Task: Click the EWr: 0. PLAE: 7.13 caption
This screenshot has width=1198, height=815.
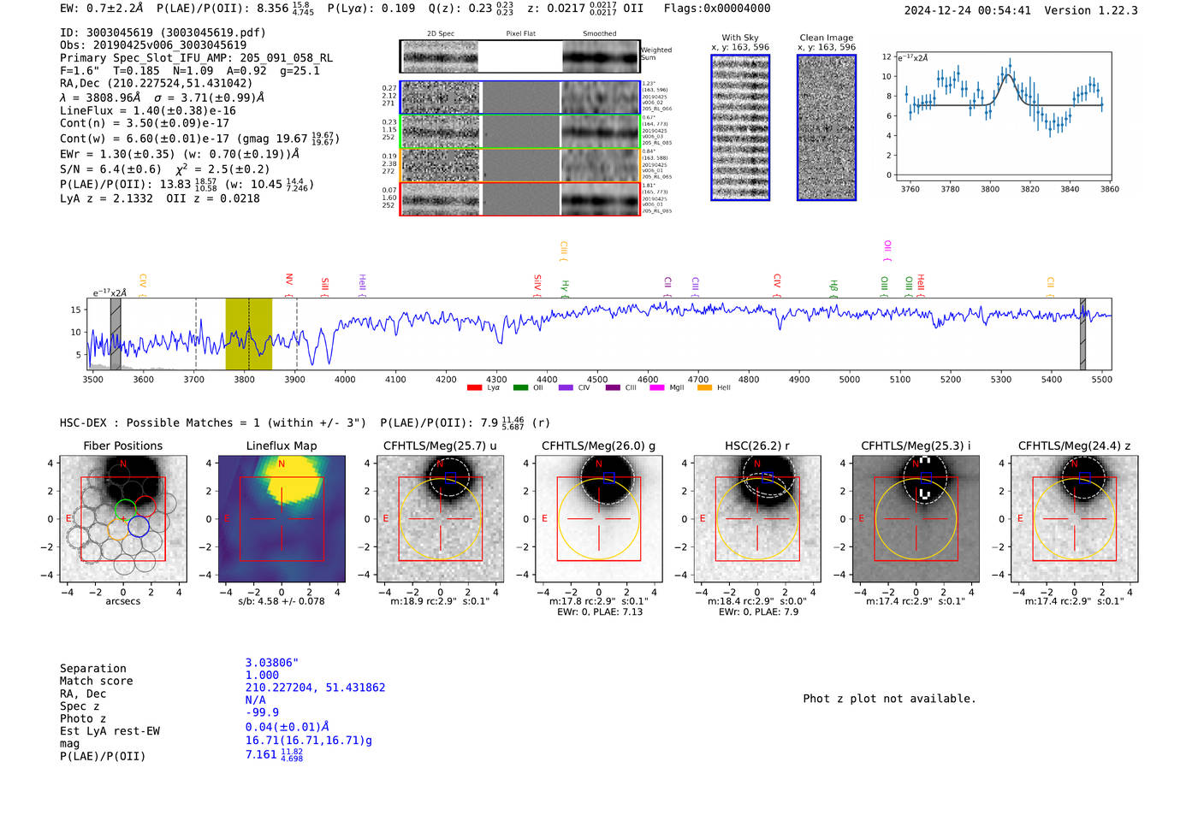Action: (x=599, y=611)
